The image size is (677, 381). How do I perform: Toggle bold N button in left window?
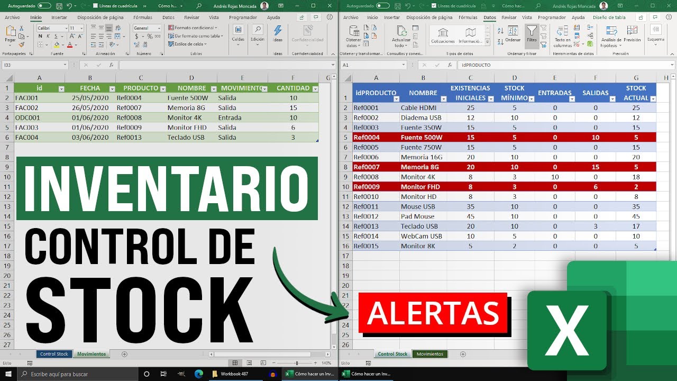tap(40, 37)
